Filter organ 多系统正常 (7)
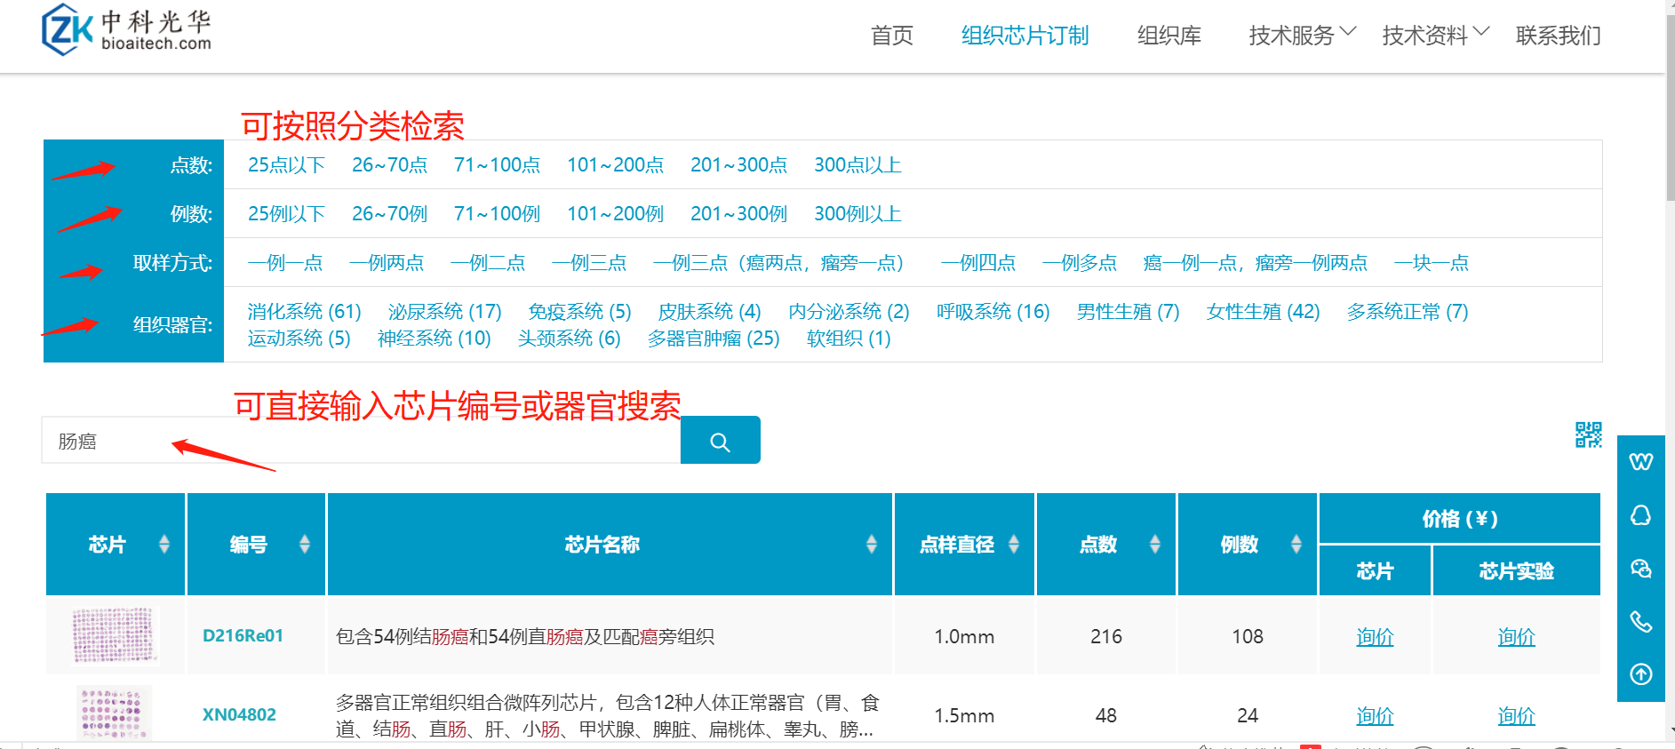Screen dimensions: 1675x749 coord(1408,312)
